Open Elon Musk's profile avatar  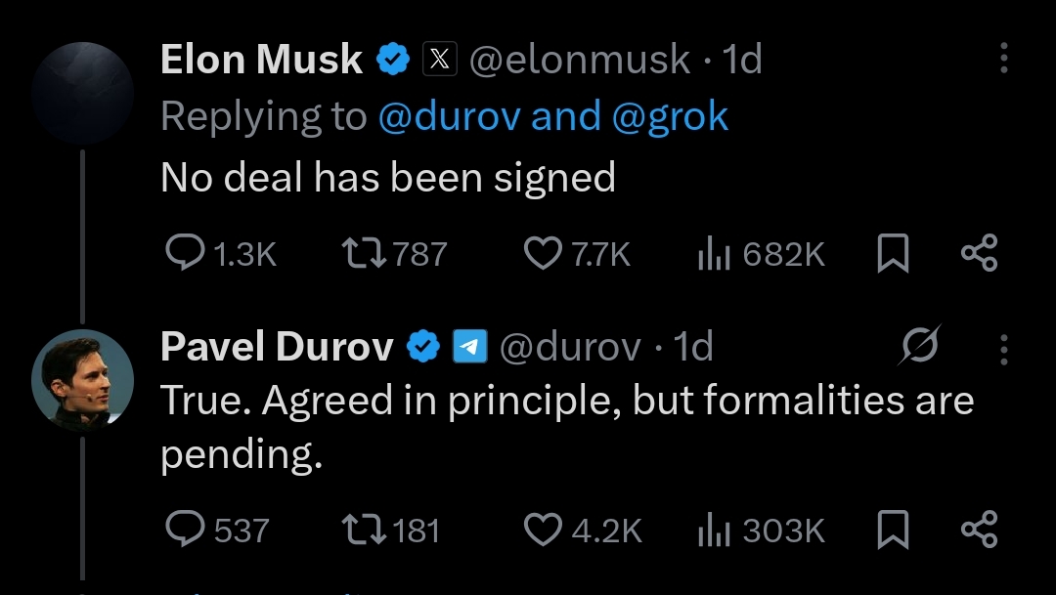pos(82,93)
